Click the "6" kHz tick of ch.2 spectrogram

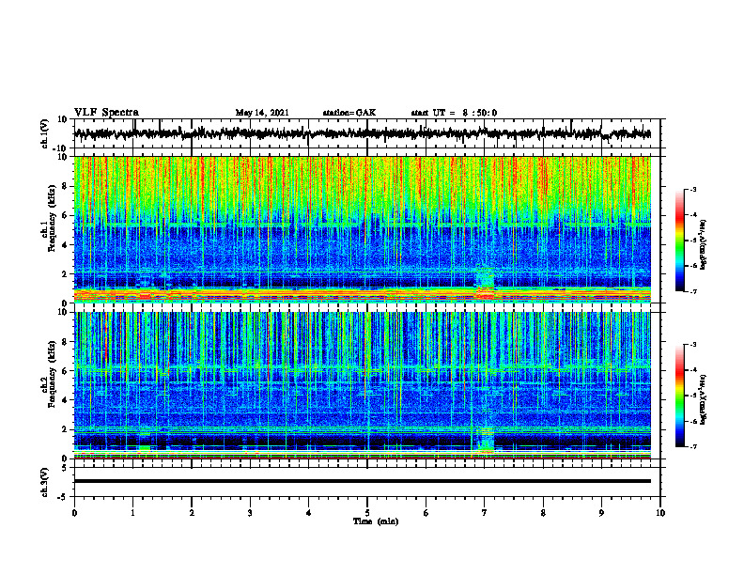[65, 371]
